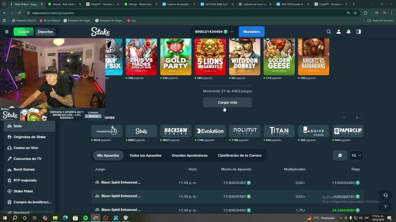396x222 pixels.
Task: Open the search on Stake
Action: (329, 31)
